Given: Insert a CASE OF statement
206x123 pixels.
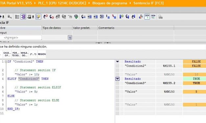Looking at the screenshot, I should tap(7, 54).
